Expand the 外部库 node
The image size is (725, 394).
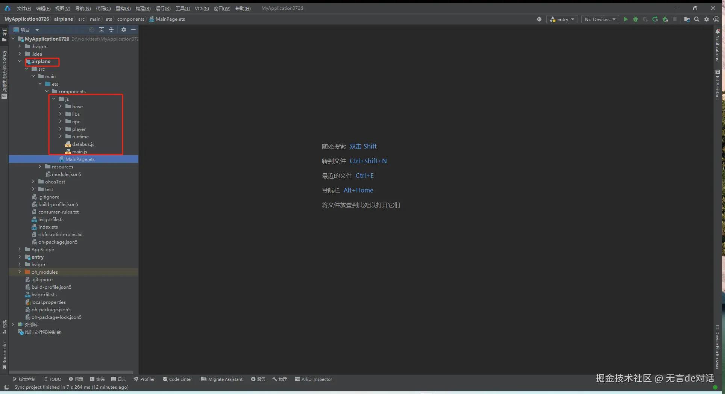coord(13,324)
